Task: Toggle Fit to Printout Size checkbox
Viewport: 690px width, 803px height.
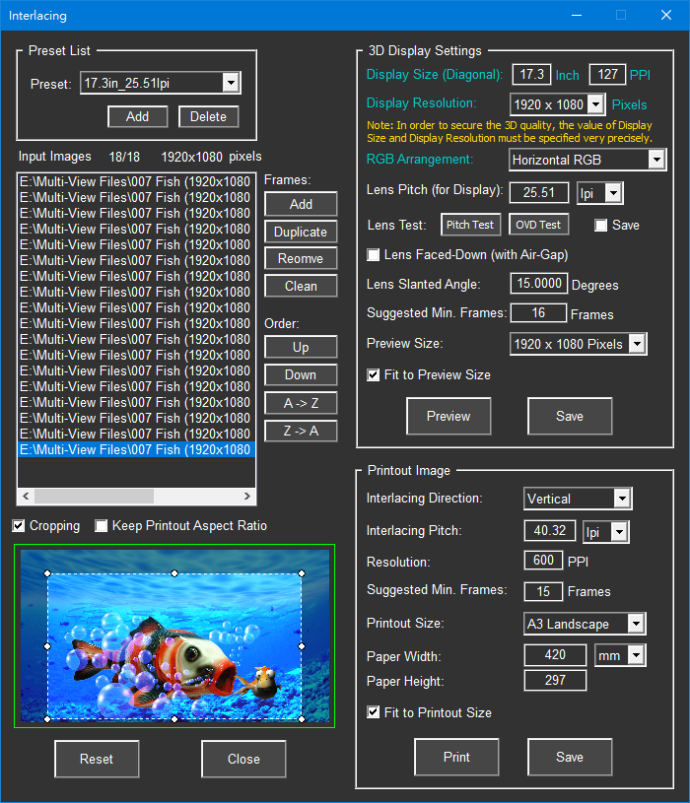Action: coord(374,712)
